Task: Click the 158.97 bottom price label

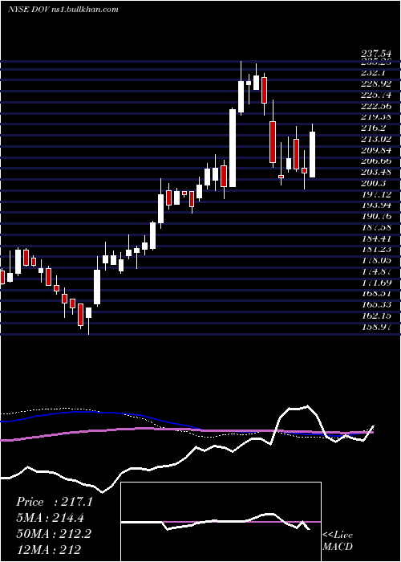Action: pyautogui.click(x=375, y=327)
